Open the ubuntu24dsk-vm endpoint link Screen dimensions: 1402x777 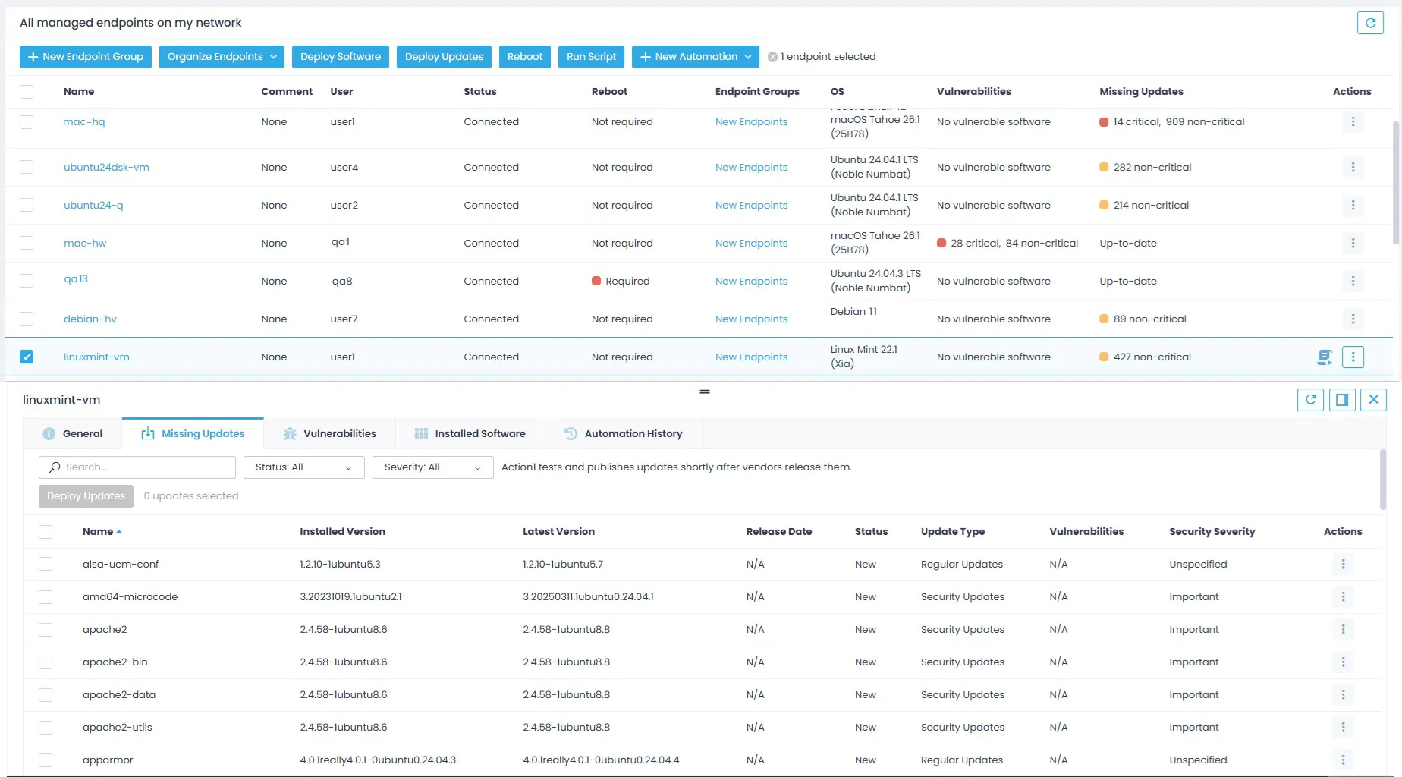click(x=106, y=168)
